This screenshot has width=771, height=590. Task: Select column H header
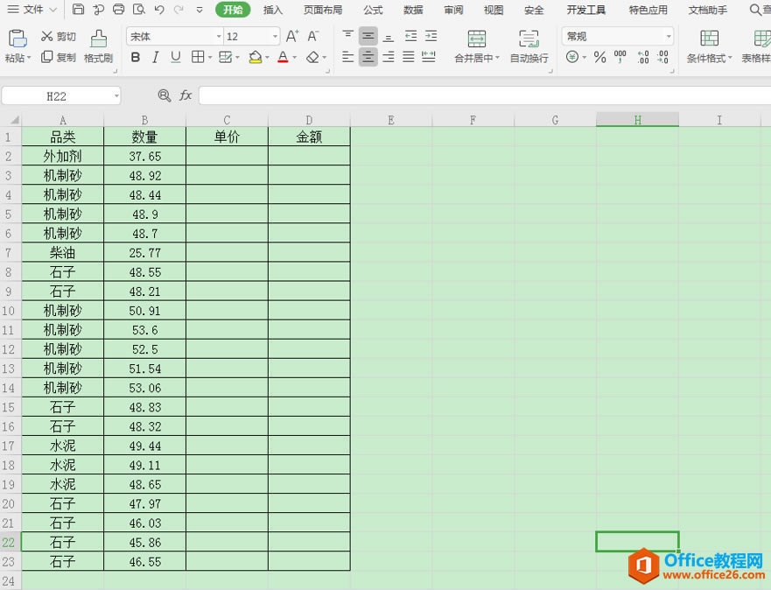[637, 119]
